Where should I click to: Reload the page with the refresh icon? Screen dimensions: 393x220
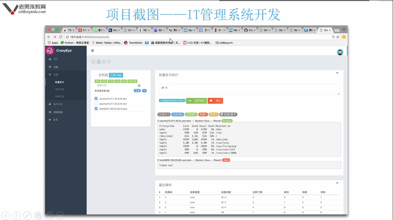coord(61,37)
